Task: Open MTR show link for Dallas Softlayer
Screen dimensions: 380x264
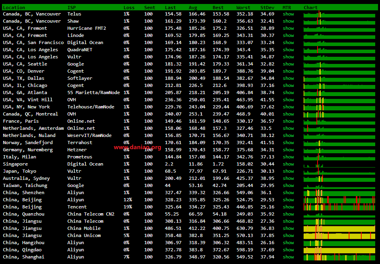Action: [288, 78]
